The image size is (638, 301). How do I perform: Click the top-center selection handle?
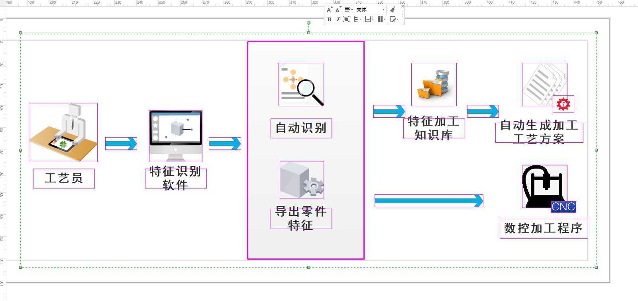pyautogui.click(x=308, y=33)
